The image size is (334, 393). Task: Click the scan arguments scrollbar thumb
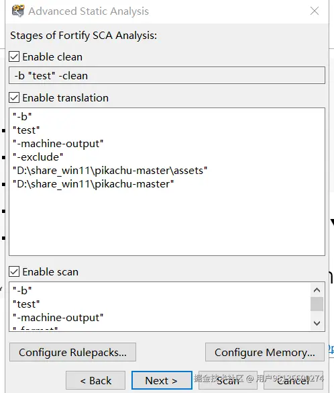317,304
